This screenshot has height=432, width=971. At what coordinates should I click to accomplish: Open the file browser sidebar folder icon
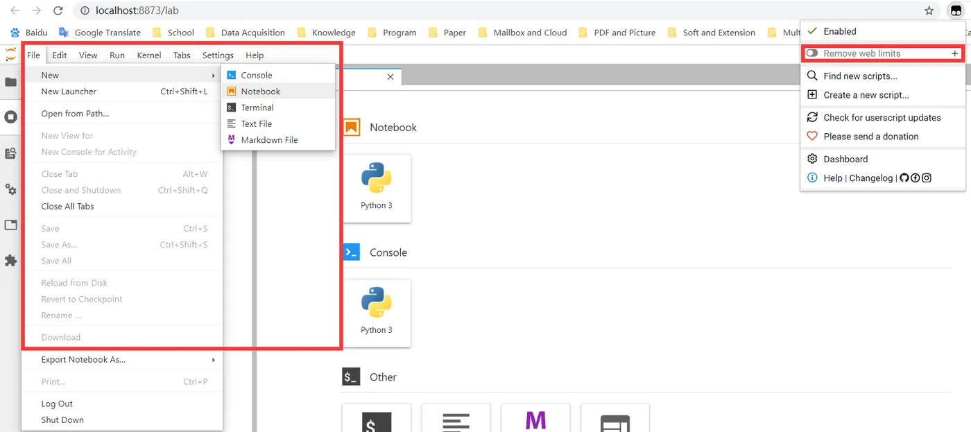[10, 82]
